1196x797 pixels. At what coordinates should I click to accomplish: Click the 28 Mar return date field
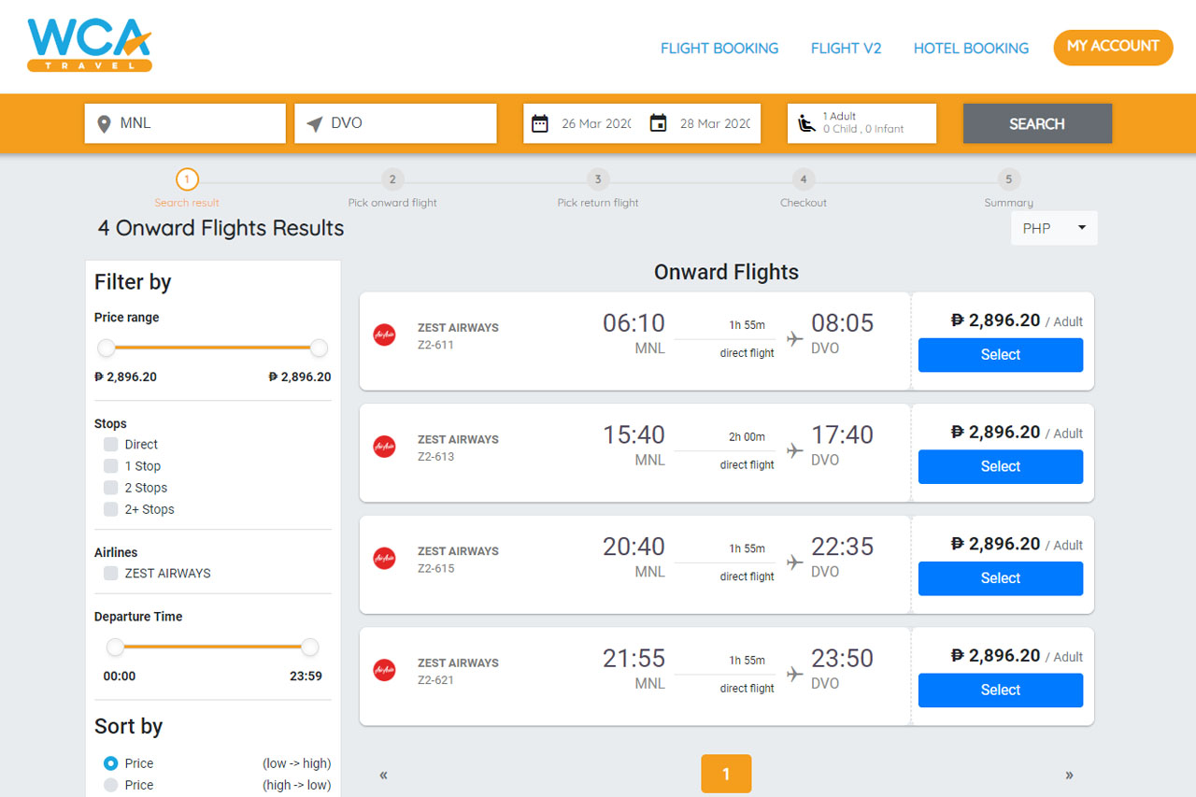coord(715,123)
